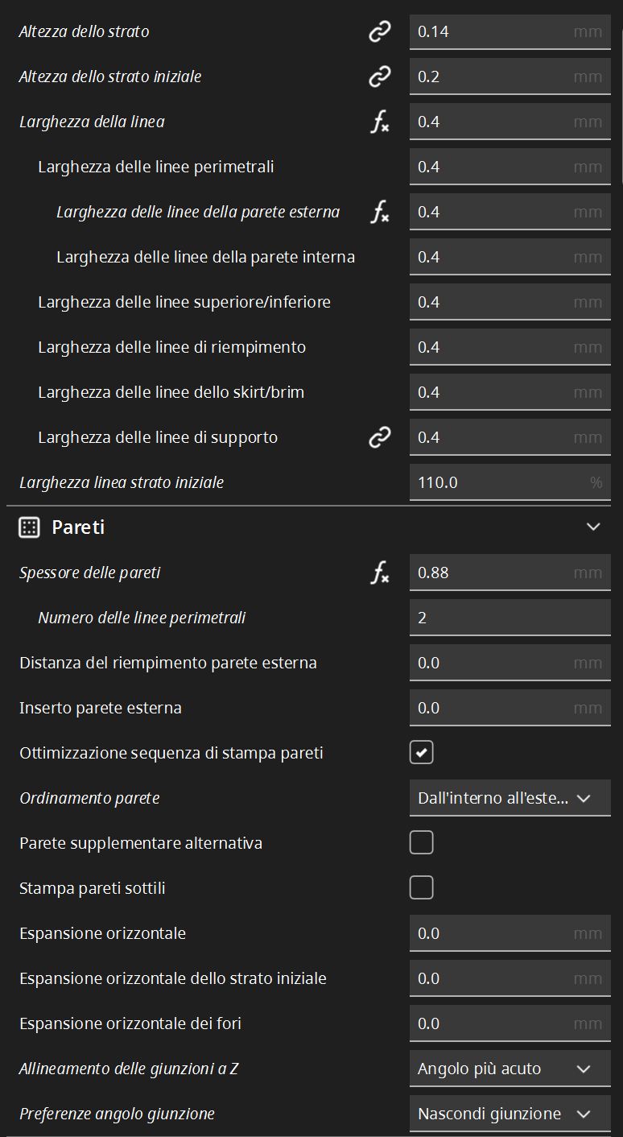Click the Pareti section grid icon
Viewport: 623px width, 1137px height.
[x=29, y=527]
